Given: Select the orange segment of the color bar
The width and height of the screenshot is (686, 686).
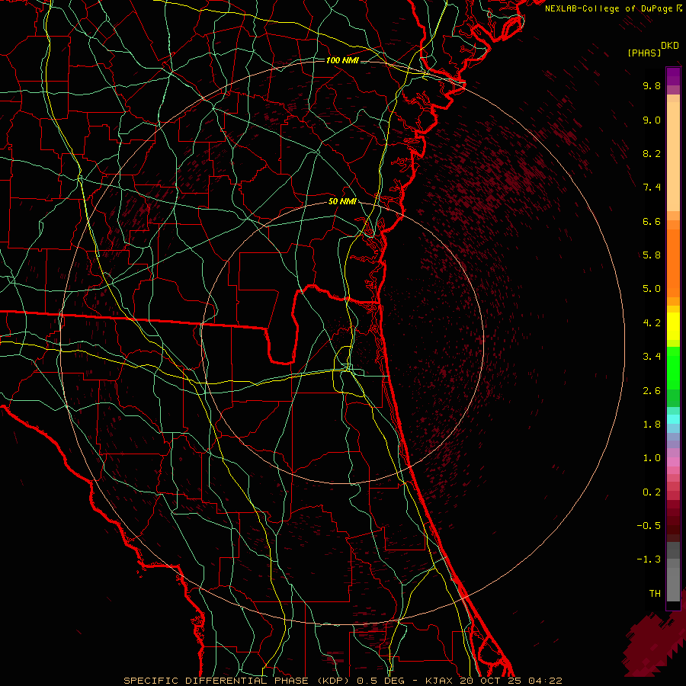Looking at the screenshot, I should coord(673,264).
